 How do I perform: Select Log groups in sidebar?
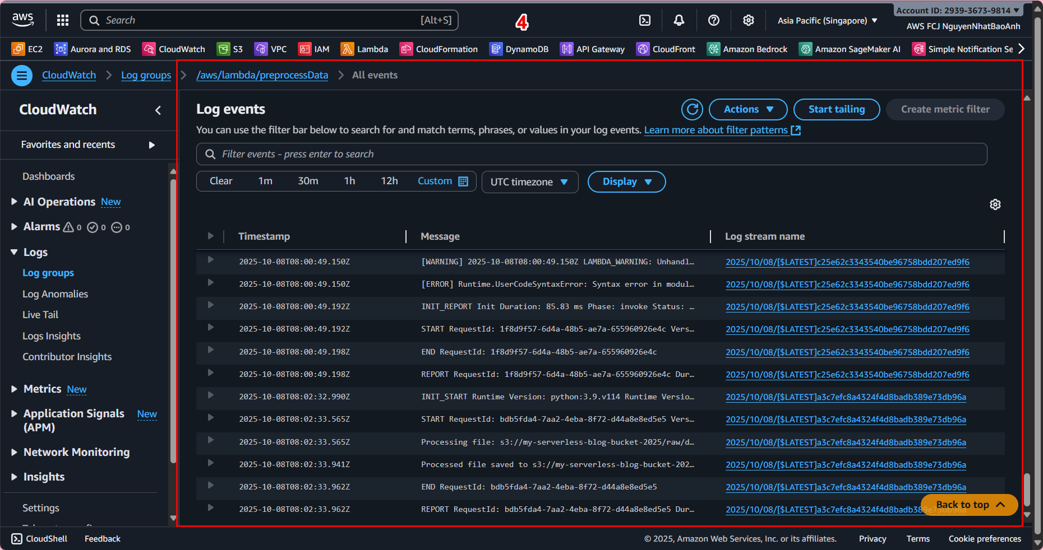[48, 273]
